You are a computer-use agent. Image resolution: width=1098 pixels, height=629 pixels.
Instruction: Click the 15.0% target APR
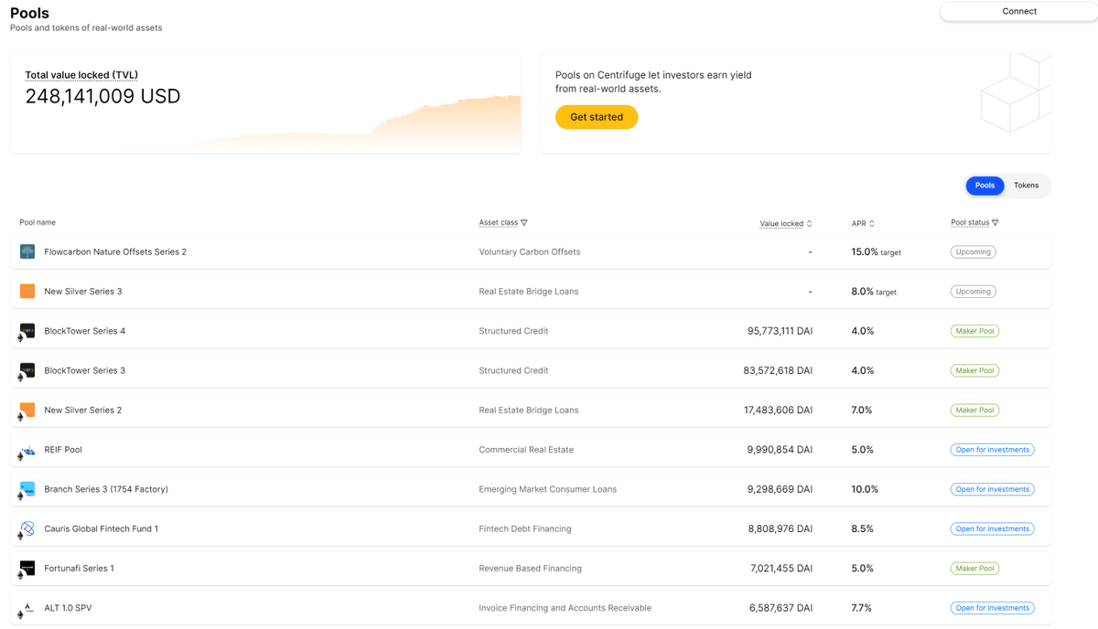tap(877, 251)
